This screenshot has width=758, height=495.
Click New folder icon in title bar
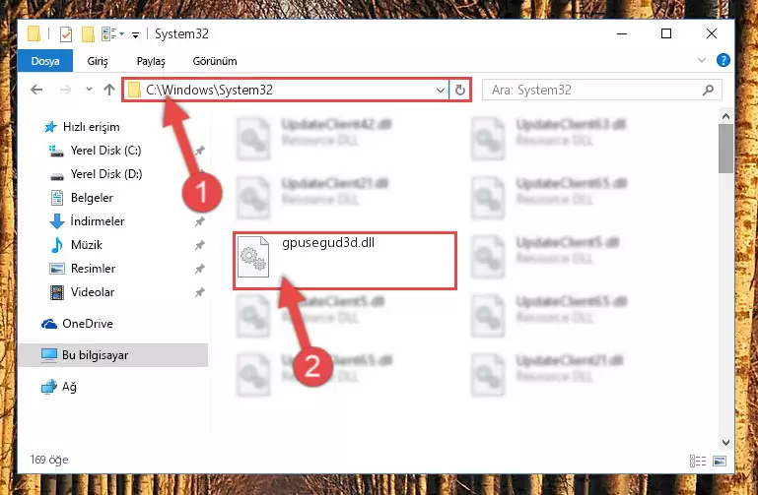pos(88,34)
